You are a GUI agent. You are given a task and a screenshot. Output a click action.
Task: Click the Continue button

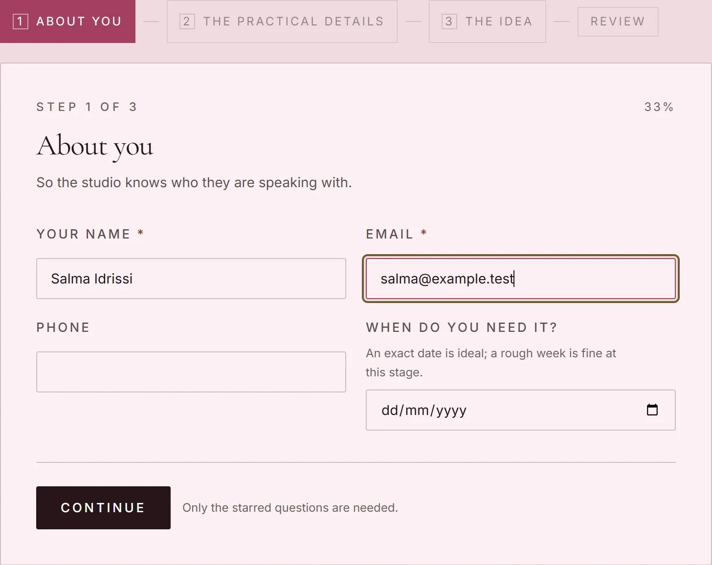[x=103, y=507]
